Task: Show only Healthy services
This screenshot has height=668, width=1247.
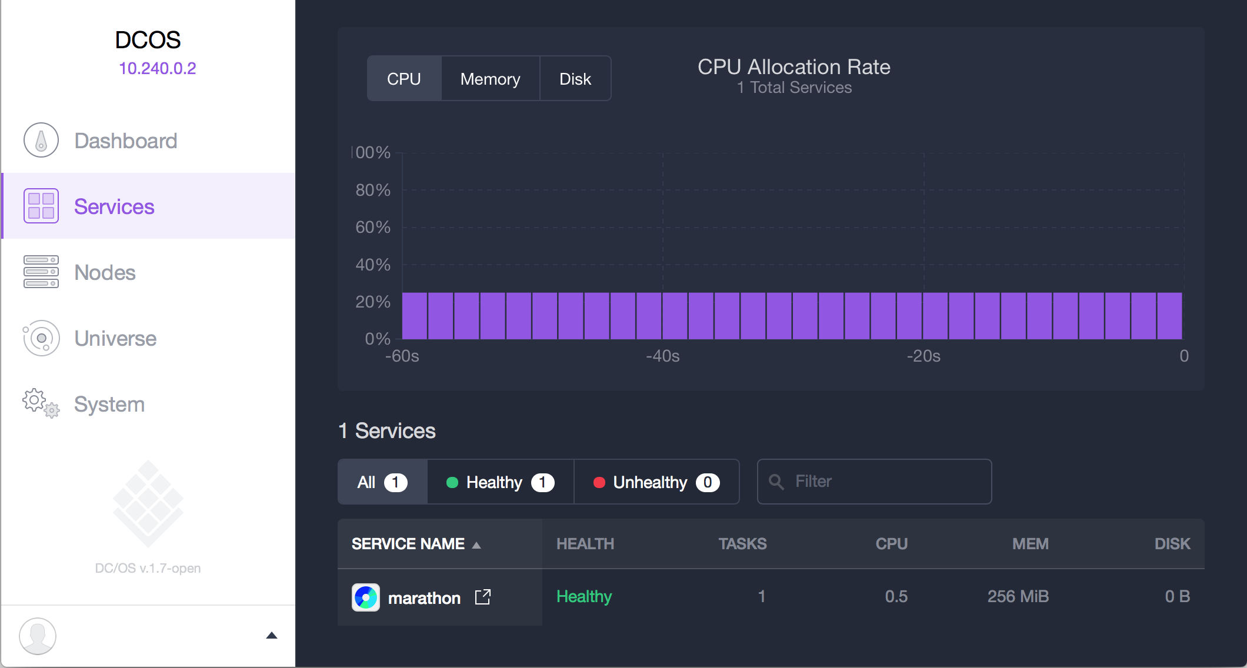Action: tap(499, 482)
